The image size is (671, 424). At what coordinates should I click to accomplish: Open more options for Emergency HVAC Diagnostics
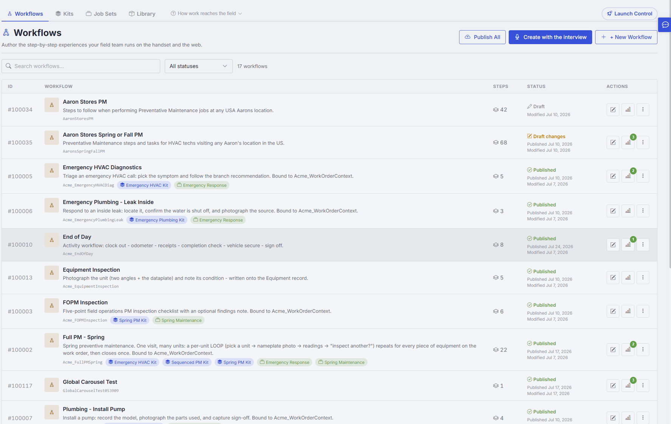[643, 176]
